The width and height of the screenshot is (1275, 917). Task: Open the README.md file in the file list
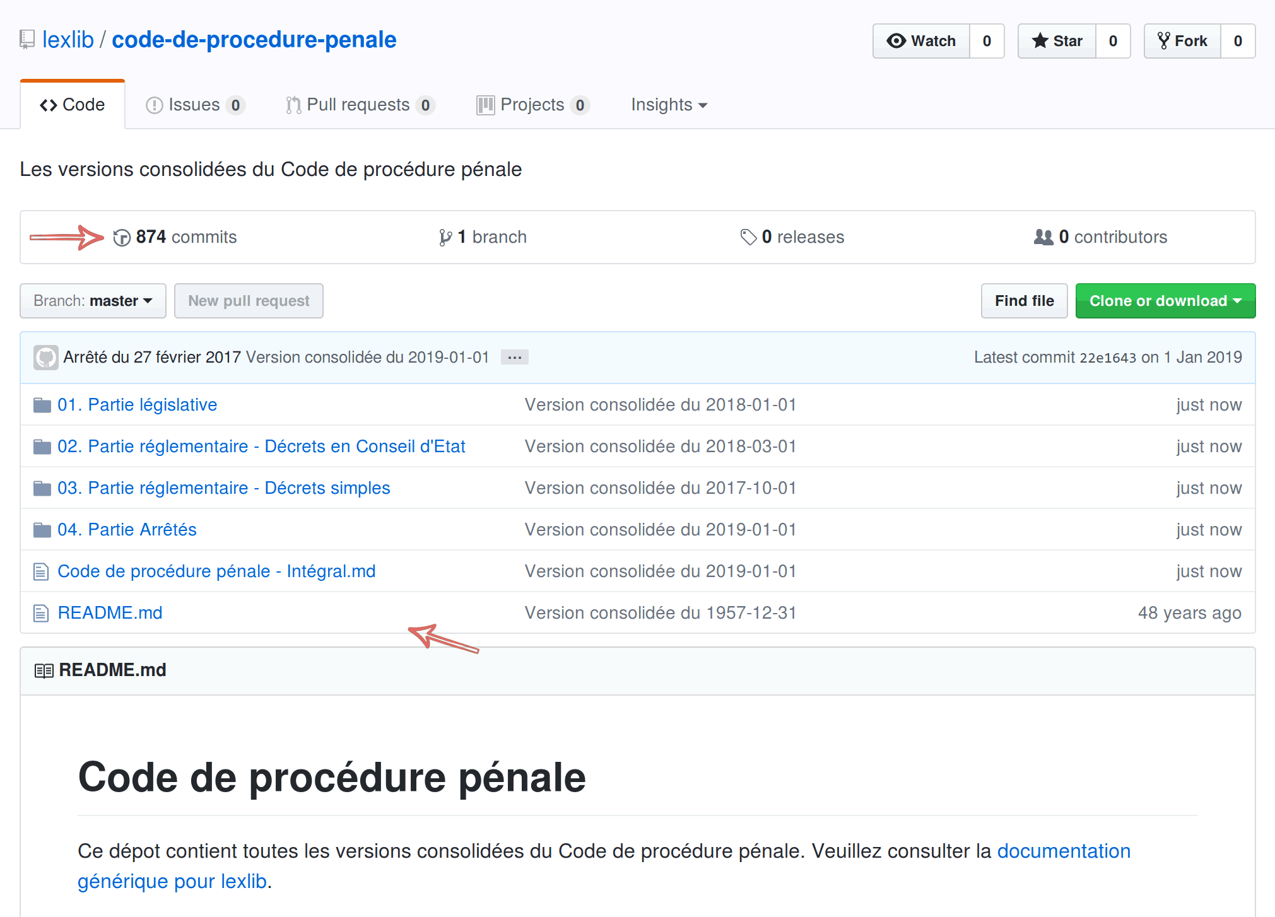[x=110, y=613]
